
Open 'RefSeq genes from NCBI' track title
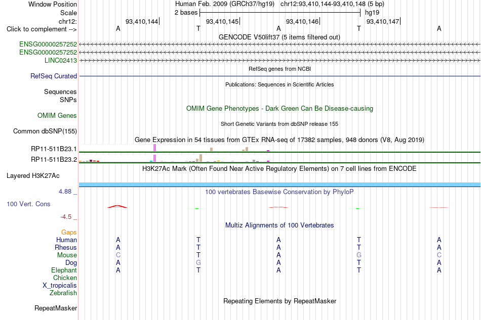279,69
